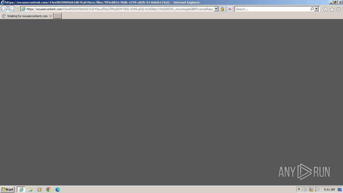The image size is (343, 193).
Task: Go back with the browser Back arrow
Action: pyautogui.click(x=4, y=9)
